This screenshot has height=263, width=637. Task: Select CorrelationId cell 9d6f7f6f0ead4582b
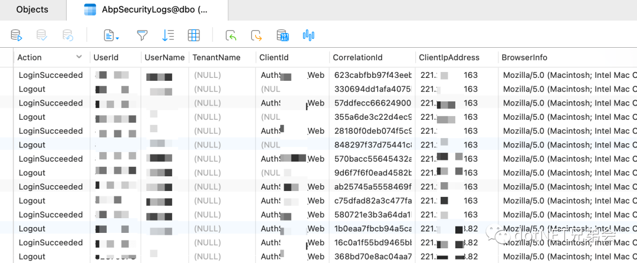[373, 173]
